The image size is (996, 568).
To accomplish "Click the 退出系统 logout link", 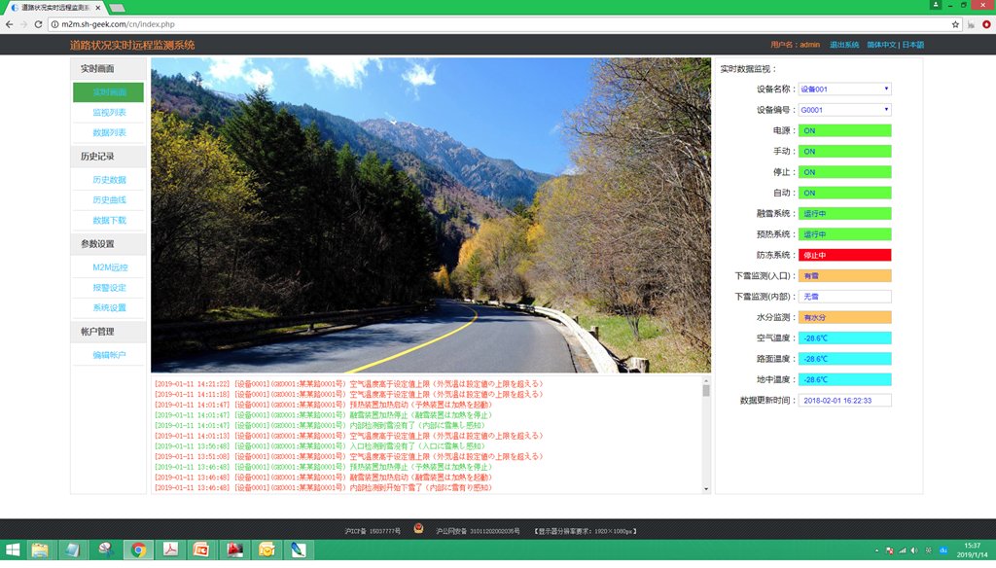I will [843, 45].
